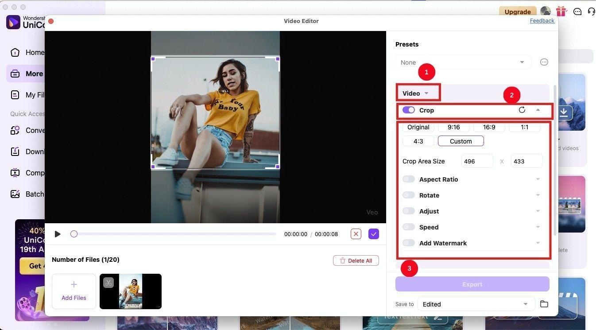The image size is (596, 330).
Task: Open the Feedback link
Action: [x=542, y=21]
